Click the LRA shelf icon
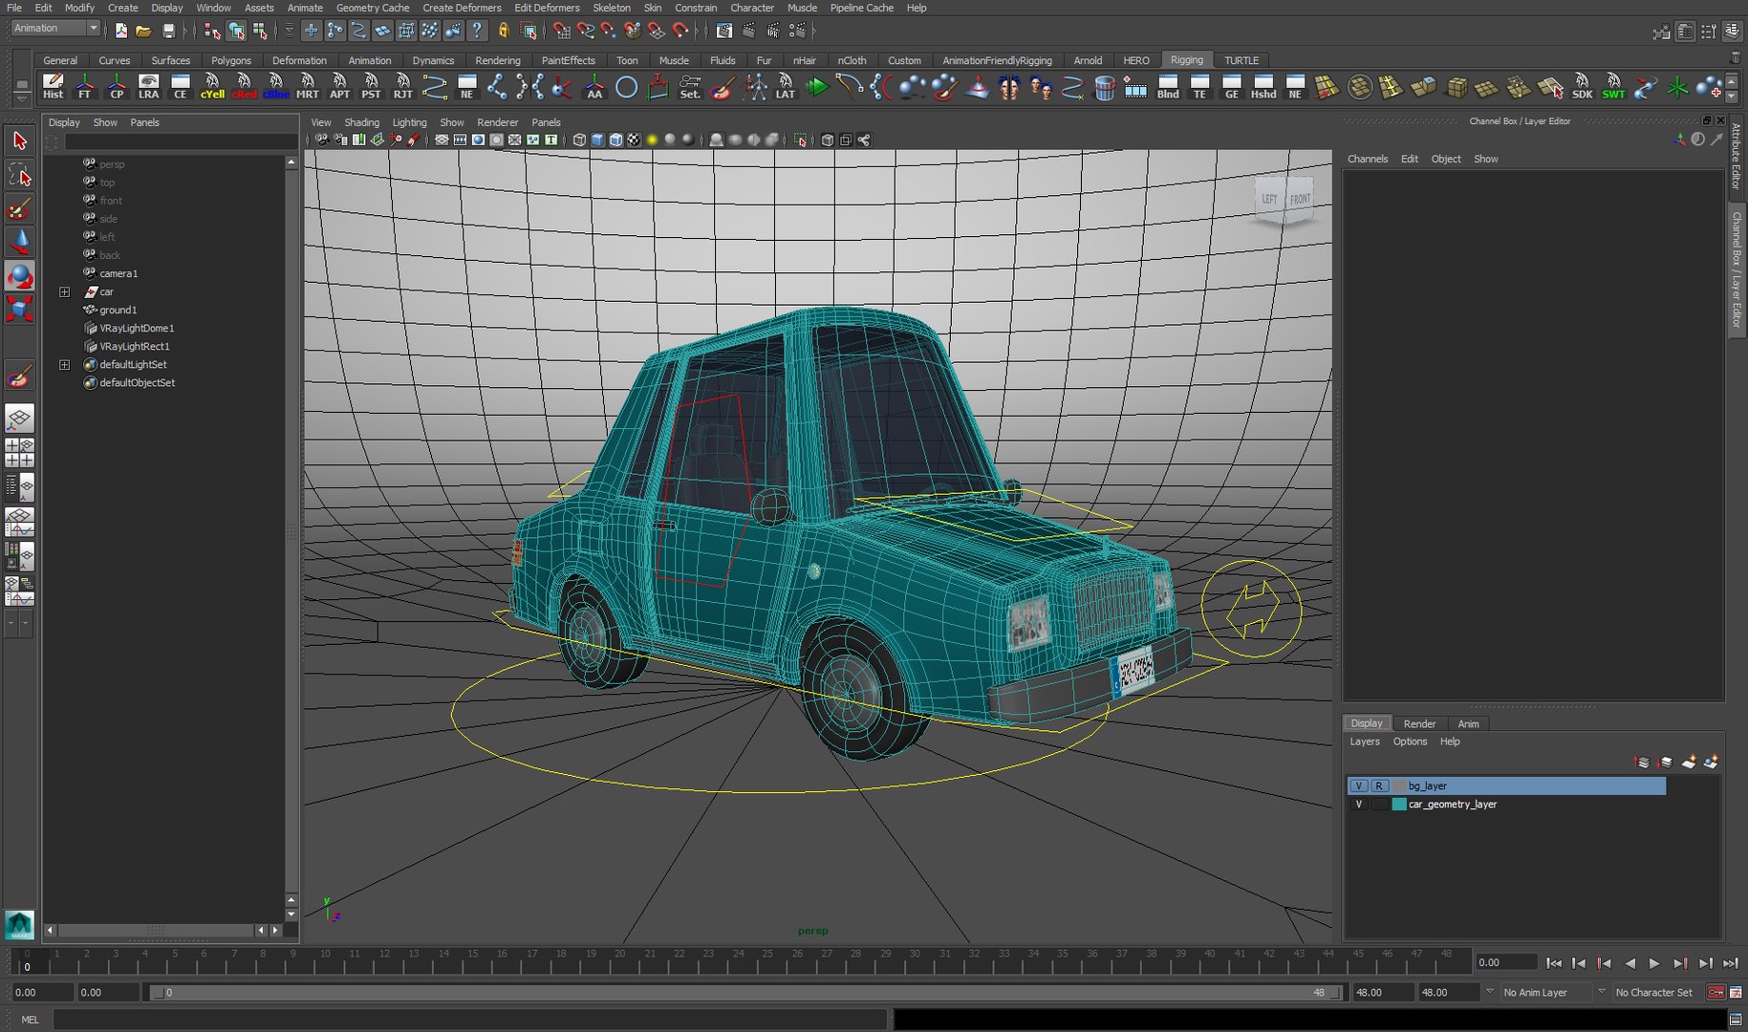The height and width of the screenshot is (1032, 1748). (148, 87)
